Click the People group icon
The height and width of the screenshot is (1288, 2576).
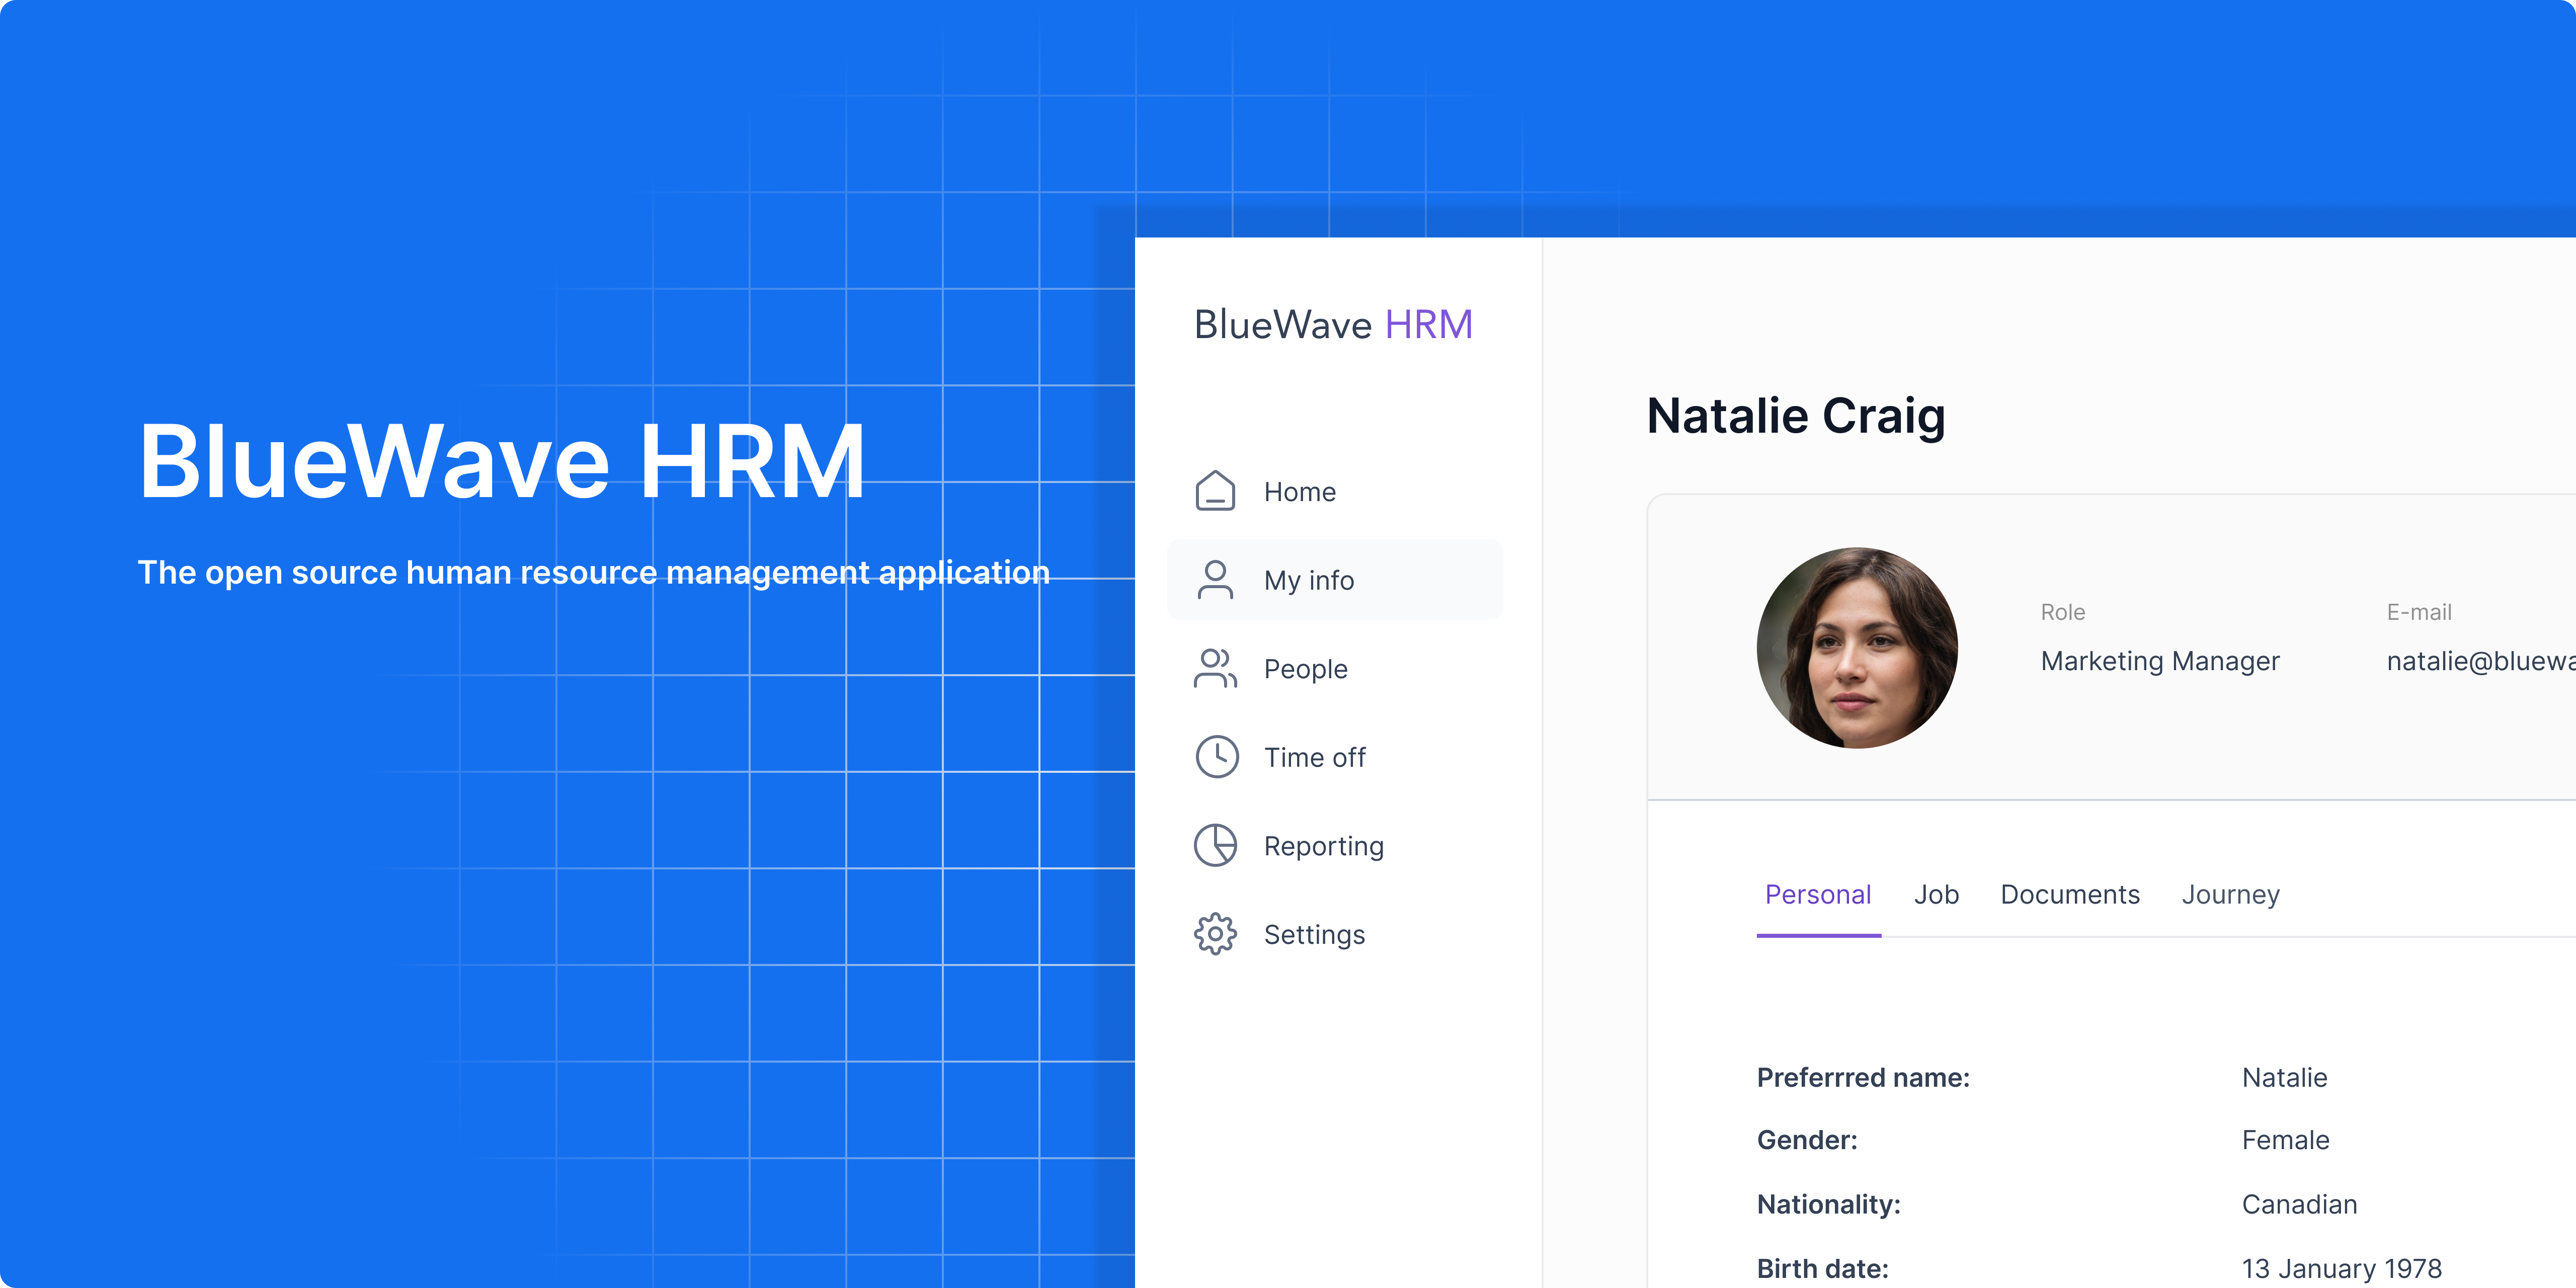pyautogui.click(x=1215, y=669)
